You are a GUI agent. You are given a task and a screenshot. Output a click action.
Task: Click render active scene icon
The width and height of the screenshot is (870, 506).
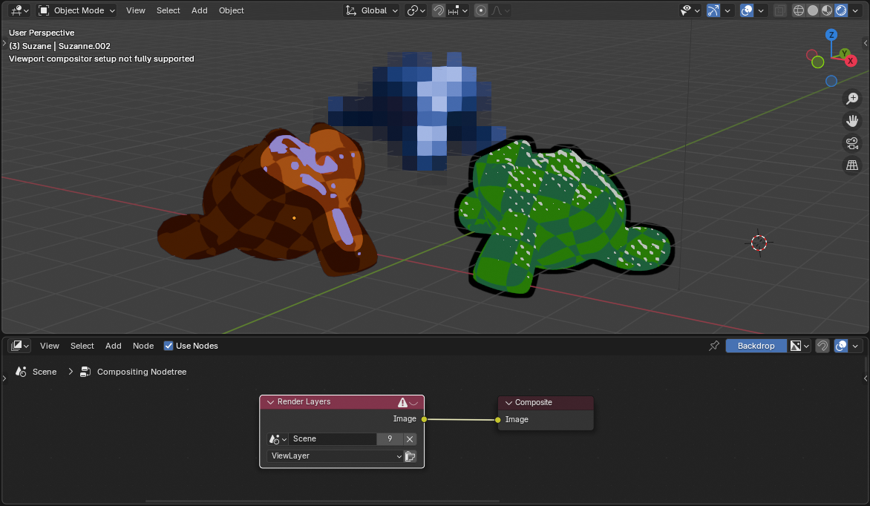[410, 456]
